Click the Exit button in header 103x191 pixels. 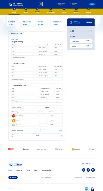coord(92,4)
